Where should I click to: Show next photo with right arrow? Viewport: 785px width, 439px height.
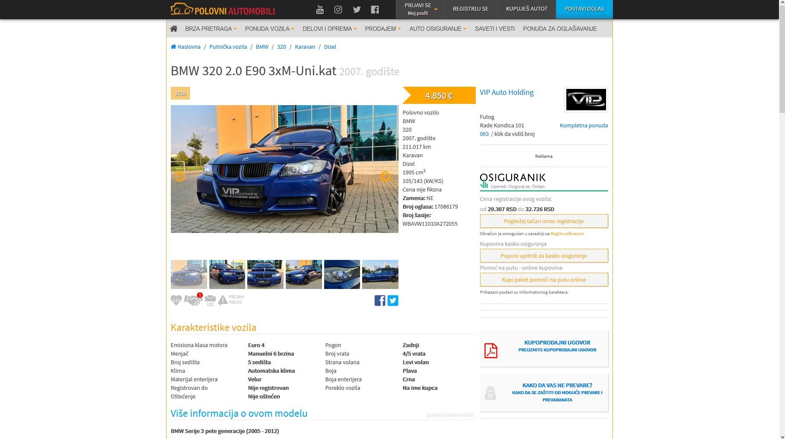[x=385, y=177]
